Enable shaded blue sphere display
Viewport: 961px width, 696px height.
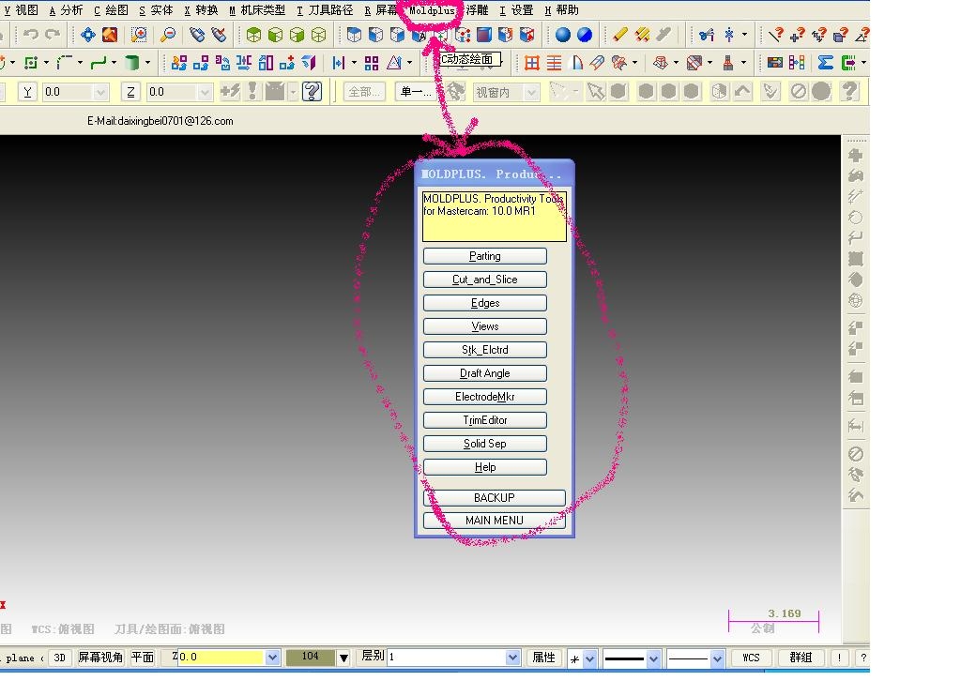pos(563,35)
